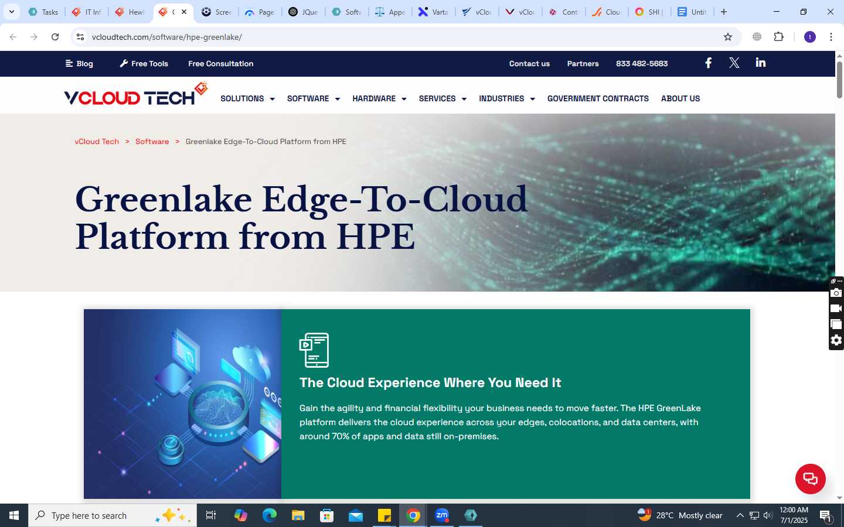The height and width of the screenshot is (527, 844).
Task: Click Software breadcrumb link
Action: click(x=152, y=141)
